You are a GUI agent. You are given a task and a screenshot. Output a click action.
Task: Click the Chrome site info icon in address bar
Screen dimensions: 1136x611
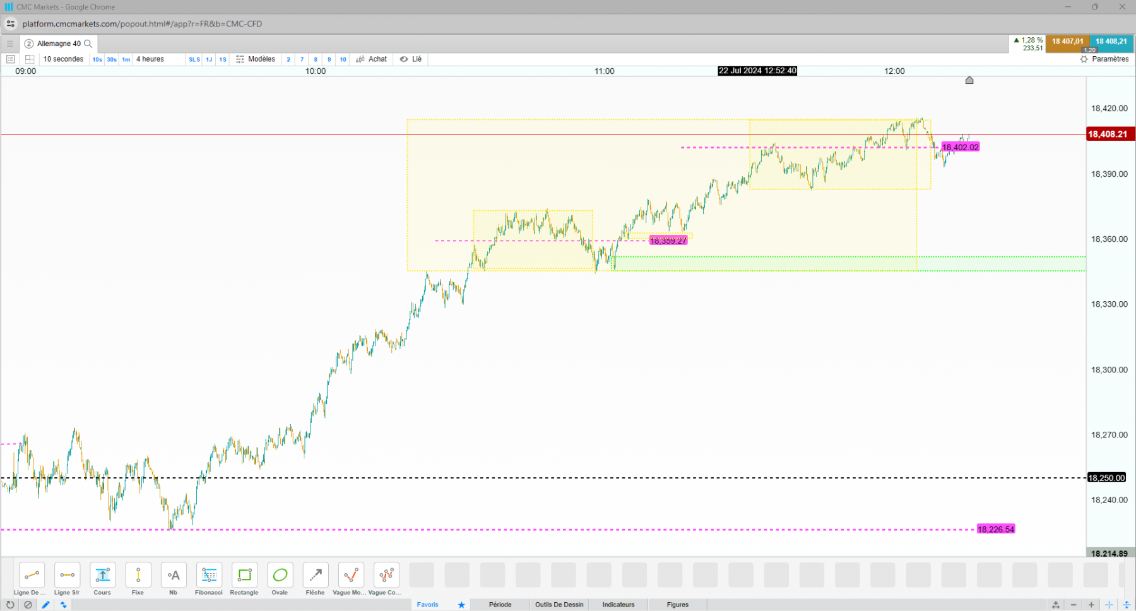point(10,24)
